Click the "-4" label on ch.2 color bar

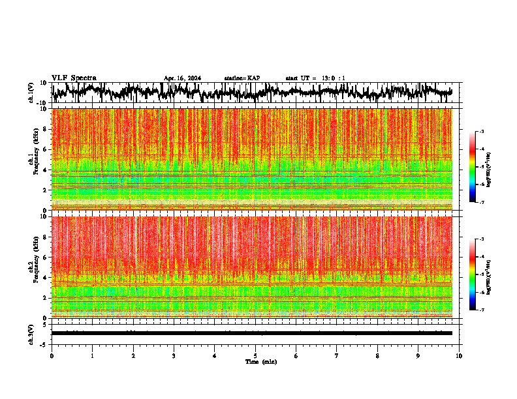tap(482, 257)
